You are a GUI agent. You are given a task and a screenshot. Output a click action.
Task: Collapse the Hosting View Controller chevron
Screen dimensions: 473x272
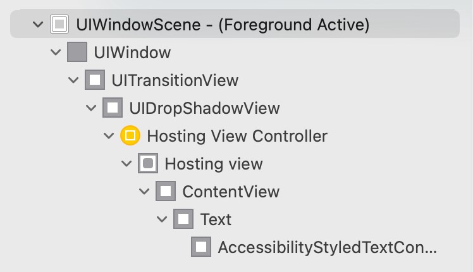pyautogui.click(x=109, y=136)
